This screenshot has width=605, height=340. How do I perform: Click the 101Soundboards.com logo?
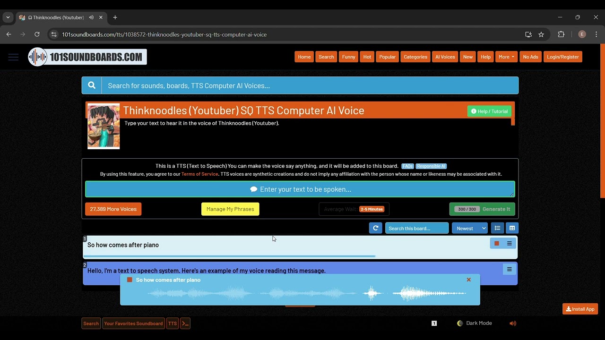[x=87, y=57]
